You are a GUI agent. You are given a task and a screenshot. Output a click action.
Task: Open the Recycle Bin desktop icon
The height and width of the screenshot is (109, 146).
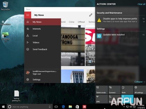click(5, 6)
